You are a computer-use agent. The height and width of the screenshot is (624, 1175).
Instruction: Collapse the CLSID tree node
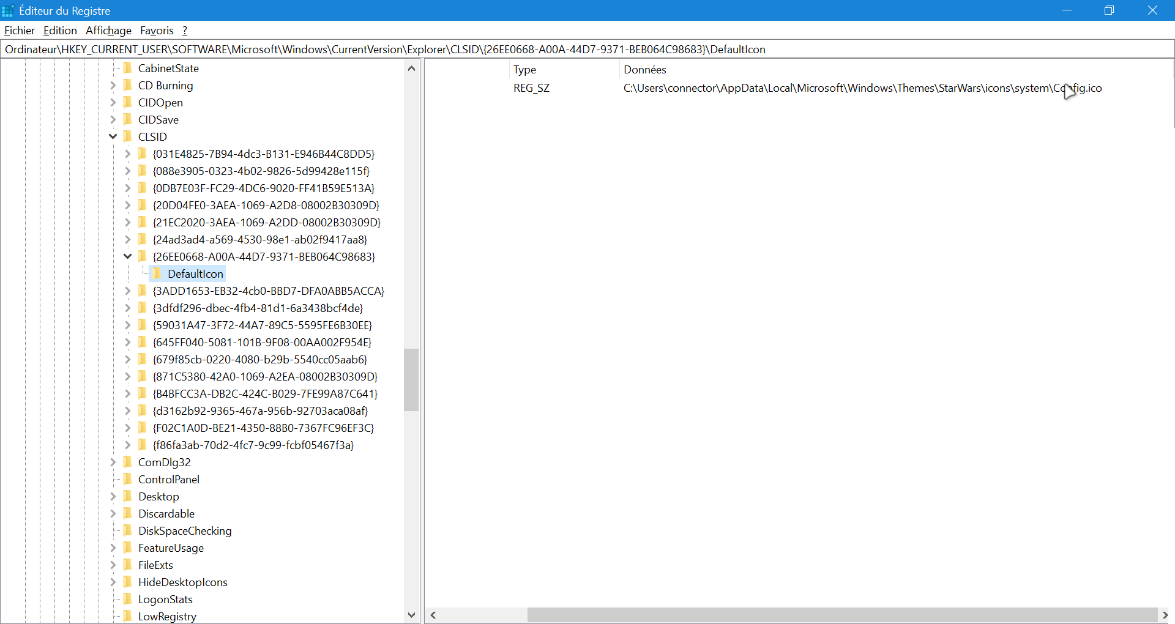click(113, 136)
